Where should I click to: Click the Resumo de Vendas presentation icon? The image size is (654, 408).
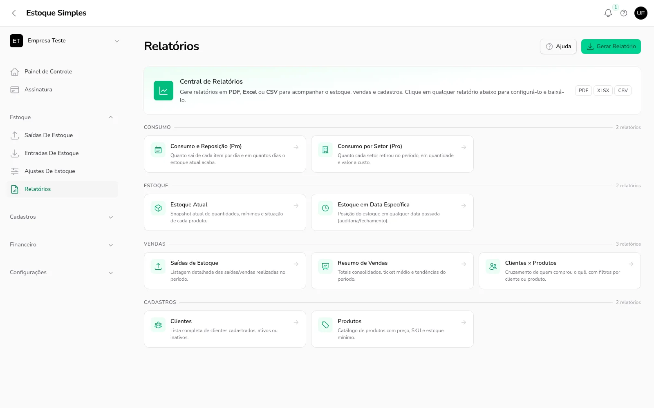point(325,266)
